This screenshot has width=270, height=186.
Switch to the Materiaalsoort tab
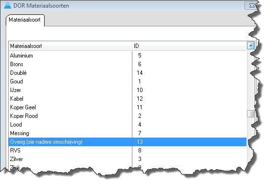[x=25, y=20]
